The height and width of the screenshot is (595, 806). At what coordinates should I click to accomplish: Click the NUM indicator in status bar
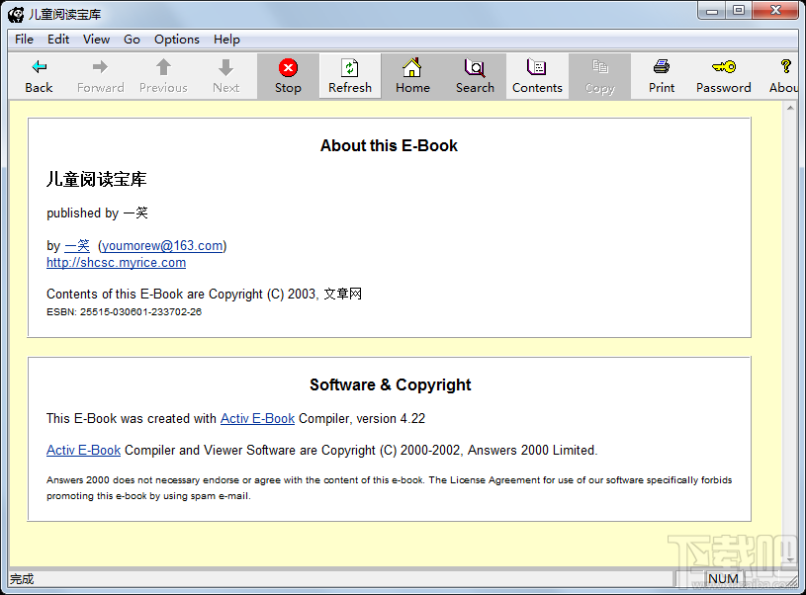click(723, 579)
